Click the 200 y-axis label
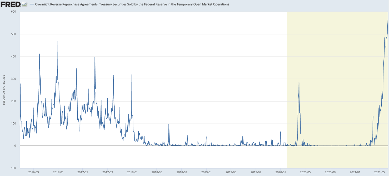 (x=13, y=101)
